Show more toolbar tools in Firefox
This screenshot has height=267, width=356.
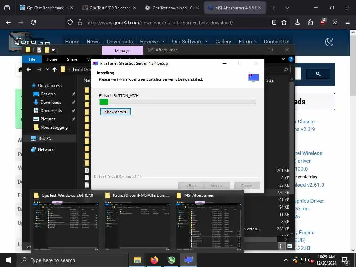(x=335, y=22)
